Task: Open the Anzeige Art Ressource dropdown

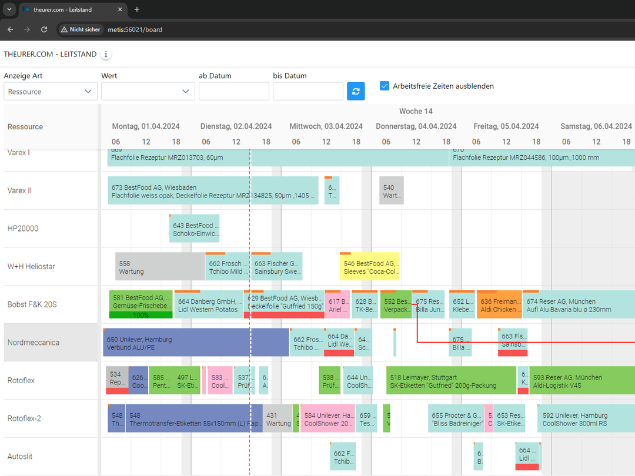Action: (x=50, y=92)
